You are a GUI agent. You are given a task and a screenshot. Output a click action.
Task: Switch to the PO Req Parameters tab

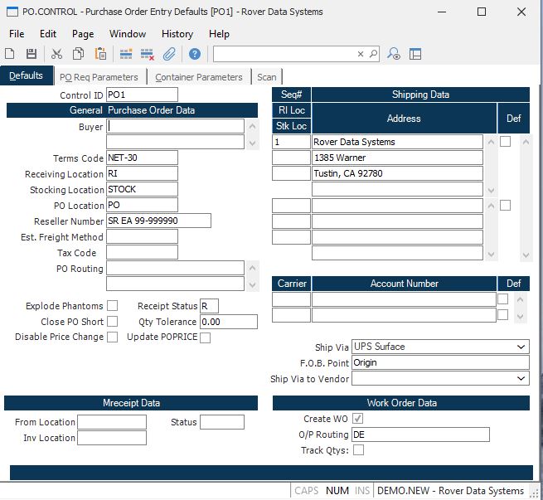(x=98, y=77)
